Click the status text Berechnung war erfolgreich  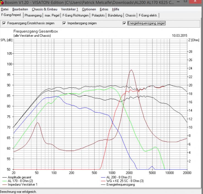18,192
